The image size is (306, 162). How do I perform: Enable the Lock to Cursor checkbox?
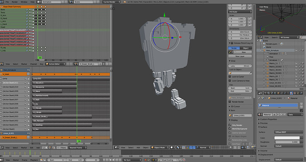[x=230, y=77]
